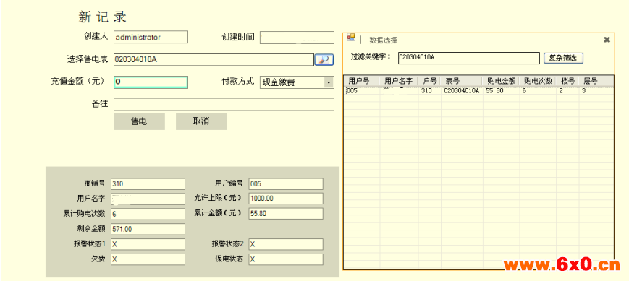Screen dimensions: 629x281
Task: Click the 报警状态1 field
Action: [148, 244]
